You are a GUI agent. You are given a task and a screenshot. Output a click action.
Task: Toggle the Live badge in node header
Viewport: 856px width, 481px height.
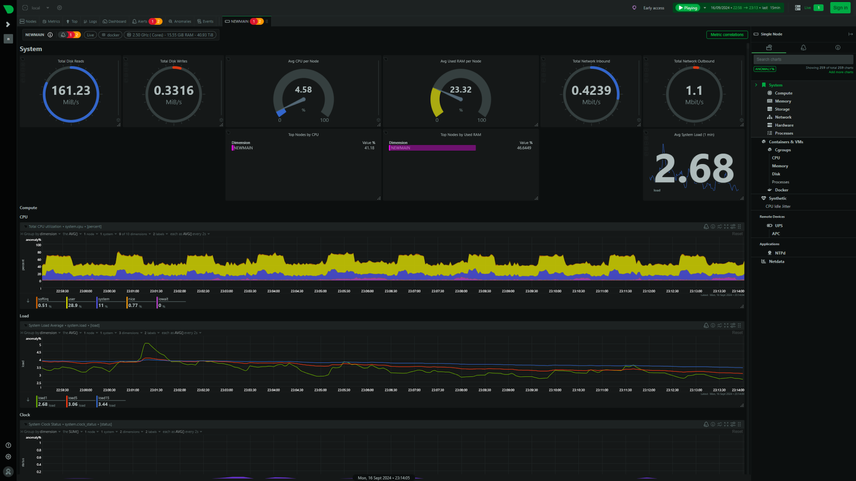(91, 35)
